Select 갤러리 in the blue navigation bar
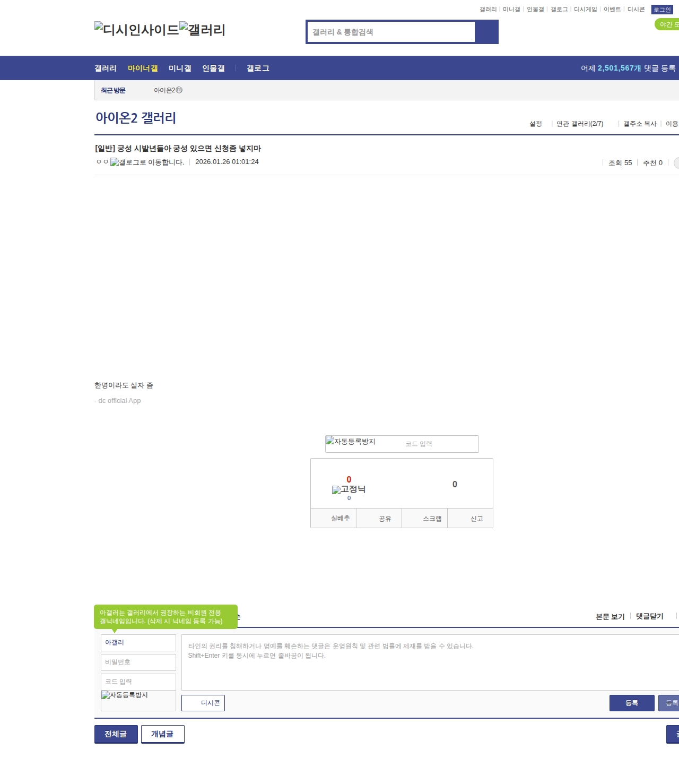Screen dimensions: 679x758 (106, 68)
